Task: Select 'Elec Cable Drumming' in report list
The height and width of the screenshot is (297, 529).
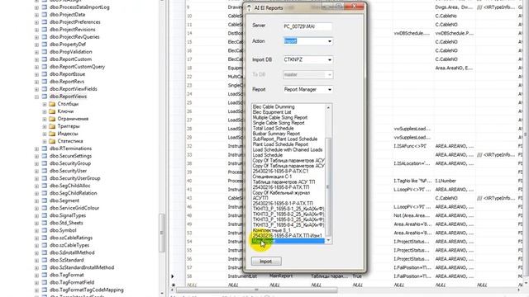Action: coord(274,106)
